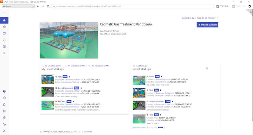
Task: Click small icon after Error New badge
Action: (x=162, y=77)
